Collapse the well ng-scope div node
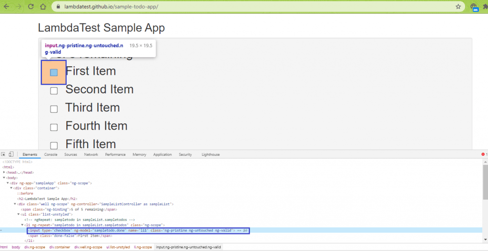Screen dimensions: 488x251 click(x=15, y=204)
